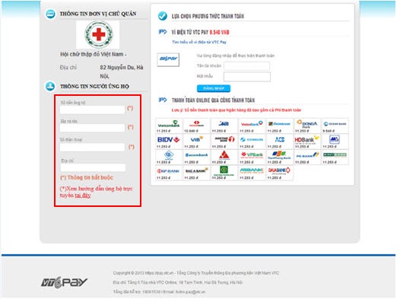The width and height of the screenshot is (400, 299).
Task: Choose the HDBank payment option
Action: [x=307, y=142]
